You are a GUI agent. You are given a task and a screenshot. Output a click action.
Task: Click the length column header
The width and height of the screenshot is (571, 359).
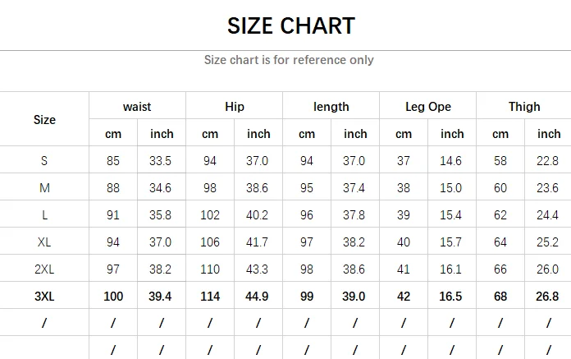331,107
